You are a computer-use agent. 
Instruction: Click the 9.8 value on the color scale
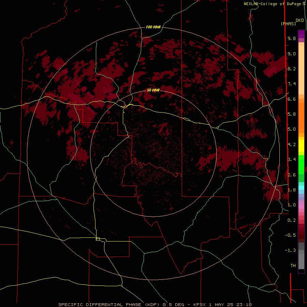(292, 38)
